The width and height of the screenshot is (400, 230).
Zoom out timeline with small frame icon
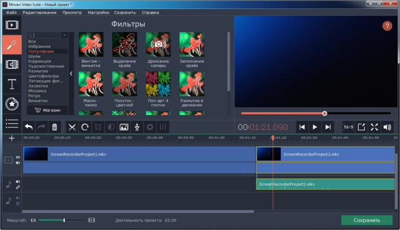click(33, 220)
